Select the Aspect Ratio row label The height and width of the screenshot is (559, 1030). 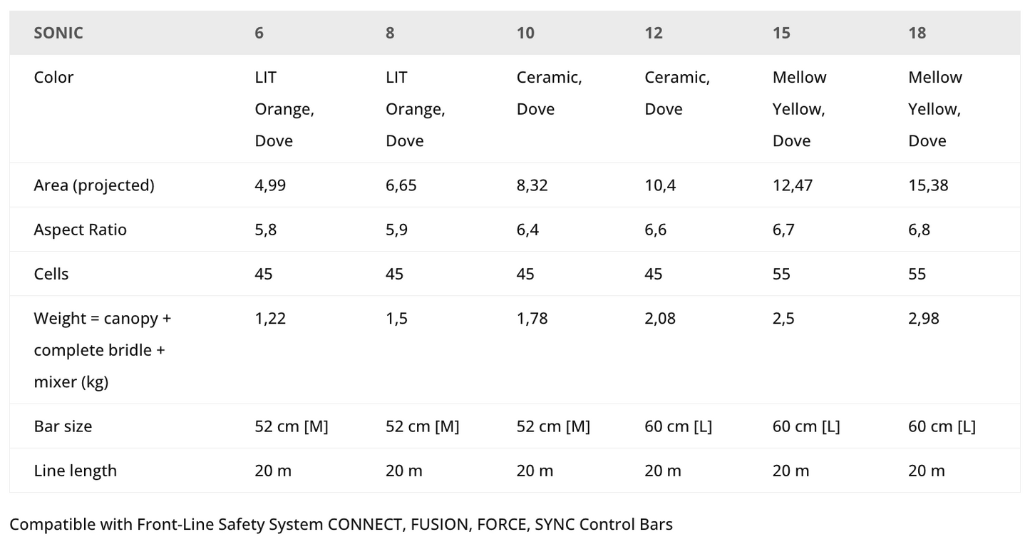pyautogui.click(x=80, y=230)
